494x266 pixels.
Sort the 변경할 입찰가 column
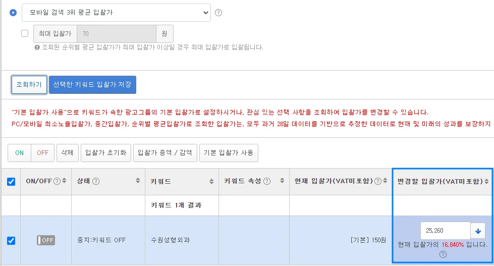486,181
